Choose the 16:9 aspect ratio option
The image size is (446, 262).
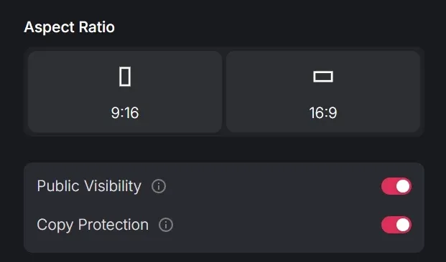pos(323,92)
